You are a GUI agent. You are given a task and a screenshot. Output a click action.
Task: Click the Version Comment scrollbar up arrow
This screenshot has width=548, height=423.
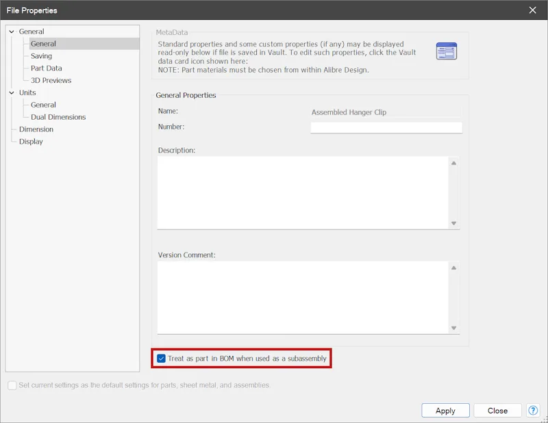453,268
